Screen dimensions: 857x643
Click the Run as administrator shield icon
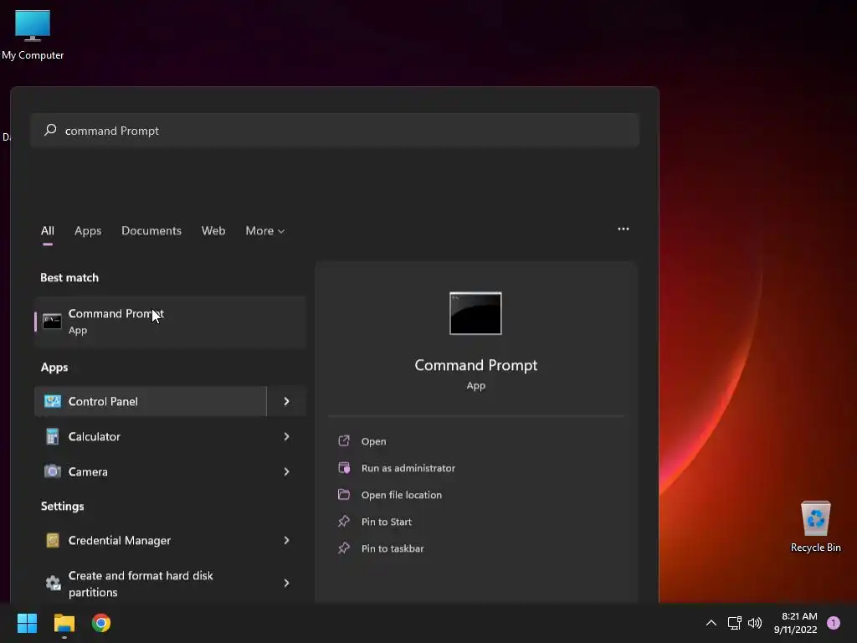pyautogui.click(x=344, y=467)
